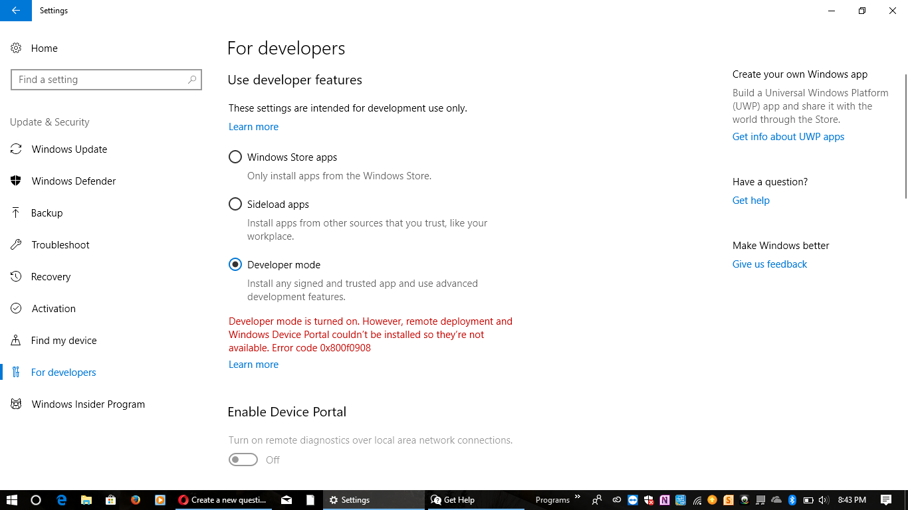Open the volume speaker tray icon
The image size is (908, 510).
pos(824,500)
